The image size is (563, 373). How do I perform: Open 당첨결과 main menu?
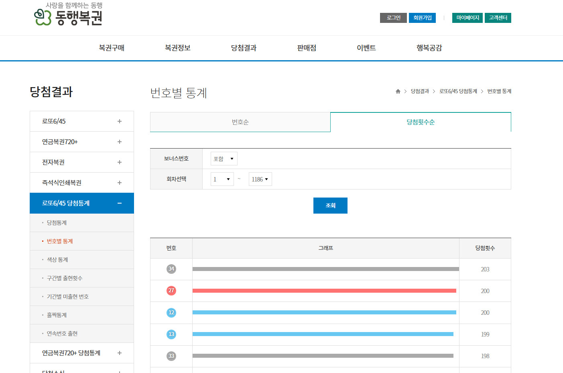244,48
